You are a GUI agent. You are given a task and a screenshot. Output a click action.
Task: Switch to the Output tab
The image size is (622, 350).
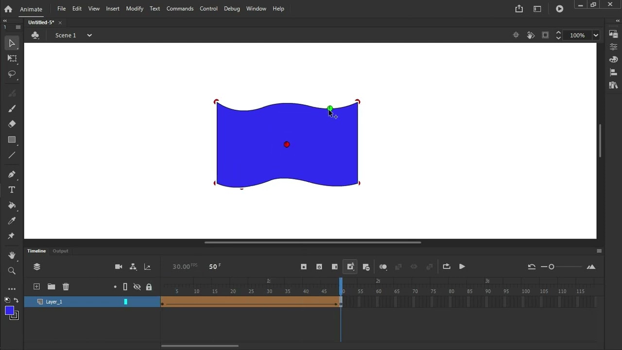click(60, 251)
